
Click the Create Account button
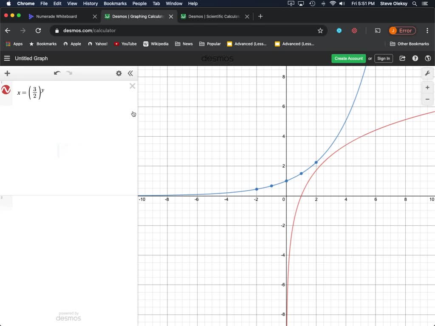[x=348, y=59]
